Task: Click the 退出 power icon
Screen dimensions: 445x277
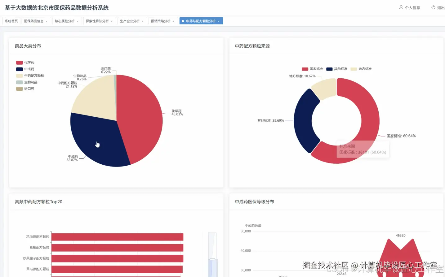Action: click(433, 7)
